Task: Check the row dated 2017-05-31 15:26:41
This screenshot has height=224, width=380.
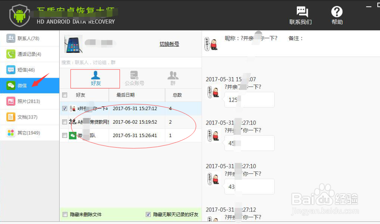Action: click(65, 136)
